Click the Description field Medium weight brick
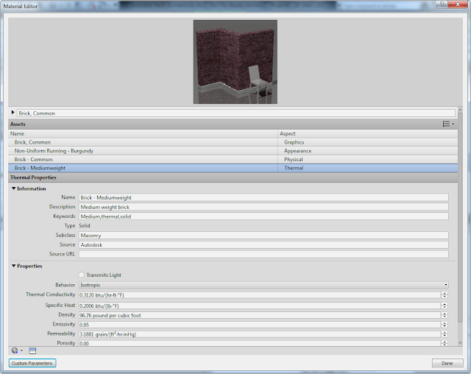Viewport: 471px width, 374px height. coord(263,207)
